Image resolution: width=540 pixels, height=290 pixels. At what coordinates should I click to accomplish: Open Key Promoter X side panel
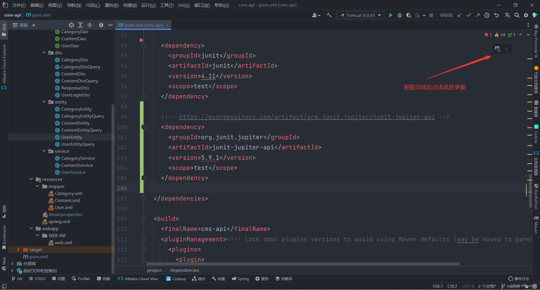536,41
